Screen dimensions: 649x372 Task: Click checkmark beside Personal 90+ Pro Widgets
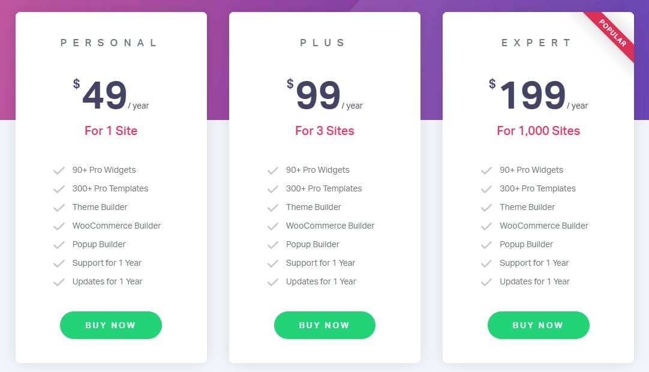(59, 170)
